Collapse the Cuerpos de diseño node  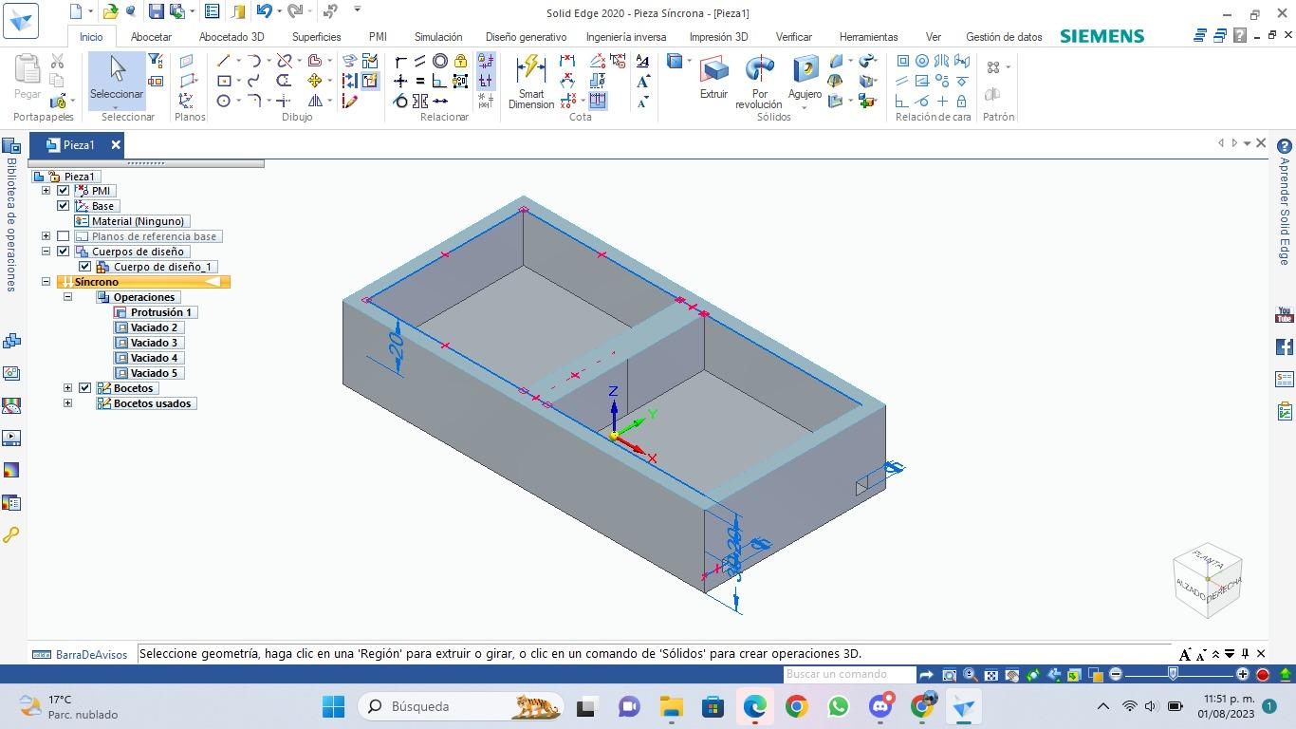[46, 252]
